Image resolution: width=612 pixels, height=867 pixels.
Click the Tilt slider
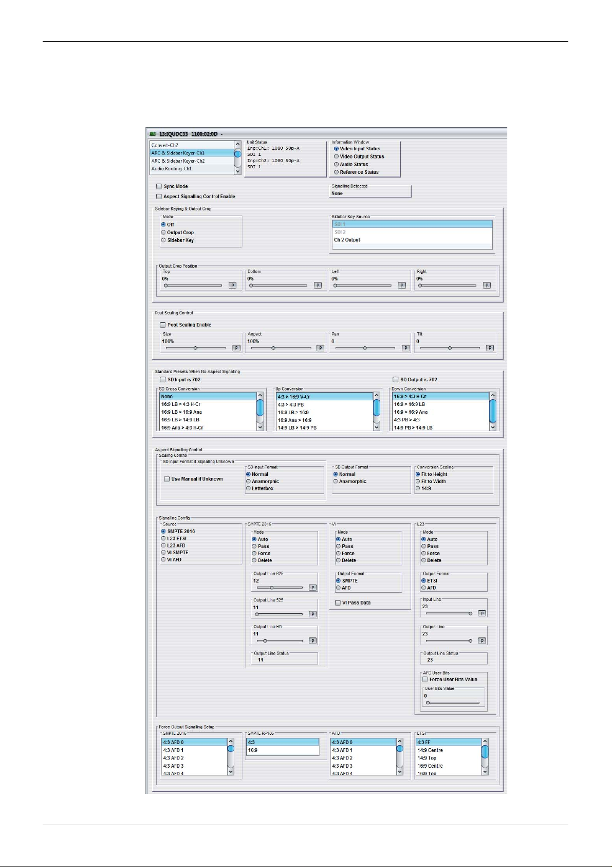click(450, 348)
